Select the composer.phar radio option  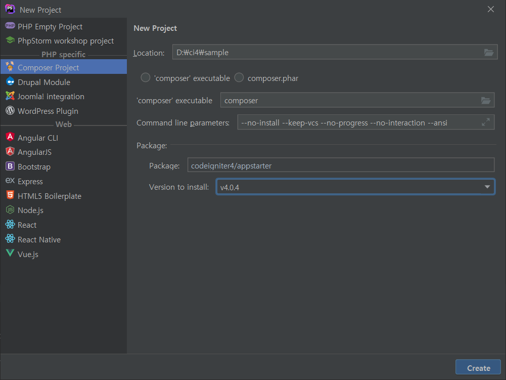pos(239,77)
